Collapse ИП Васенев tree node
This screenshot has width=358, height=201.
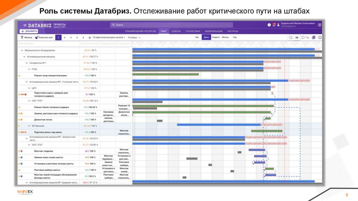tap(29, 126)
